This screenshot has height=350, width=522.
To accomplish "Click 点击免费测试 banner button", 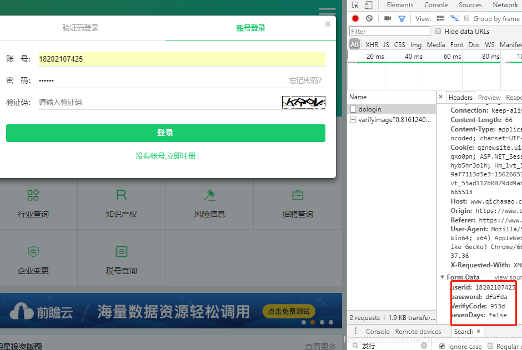I will coord(289,311).
